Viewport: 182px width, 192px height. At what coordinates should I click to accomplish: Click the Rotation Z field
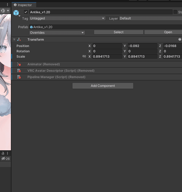click(172, 51)
